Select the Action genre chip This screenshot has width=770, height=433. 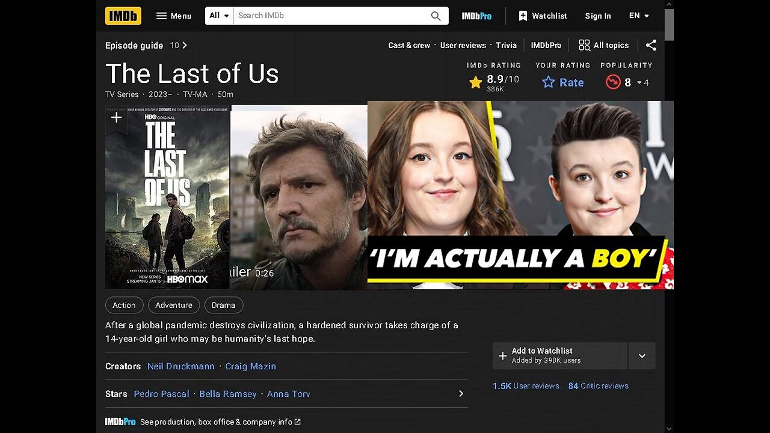tap(124, 306)
